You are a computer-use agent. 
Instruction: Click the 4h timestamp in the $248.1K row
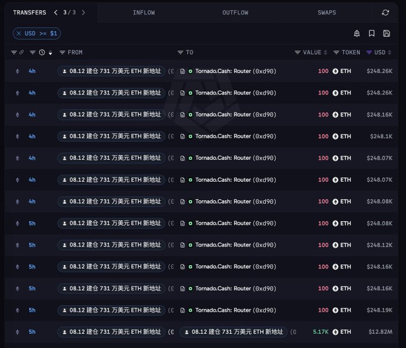(32, 136)
